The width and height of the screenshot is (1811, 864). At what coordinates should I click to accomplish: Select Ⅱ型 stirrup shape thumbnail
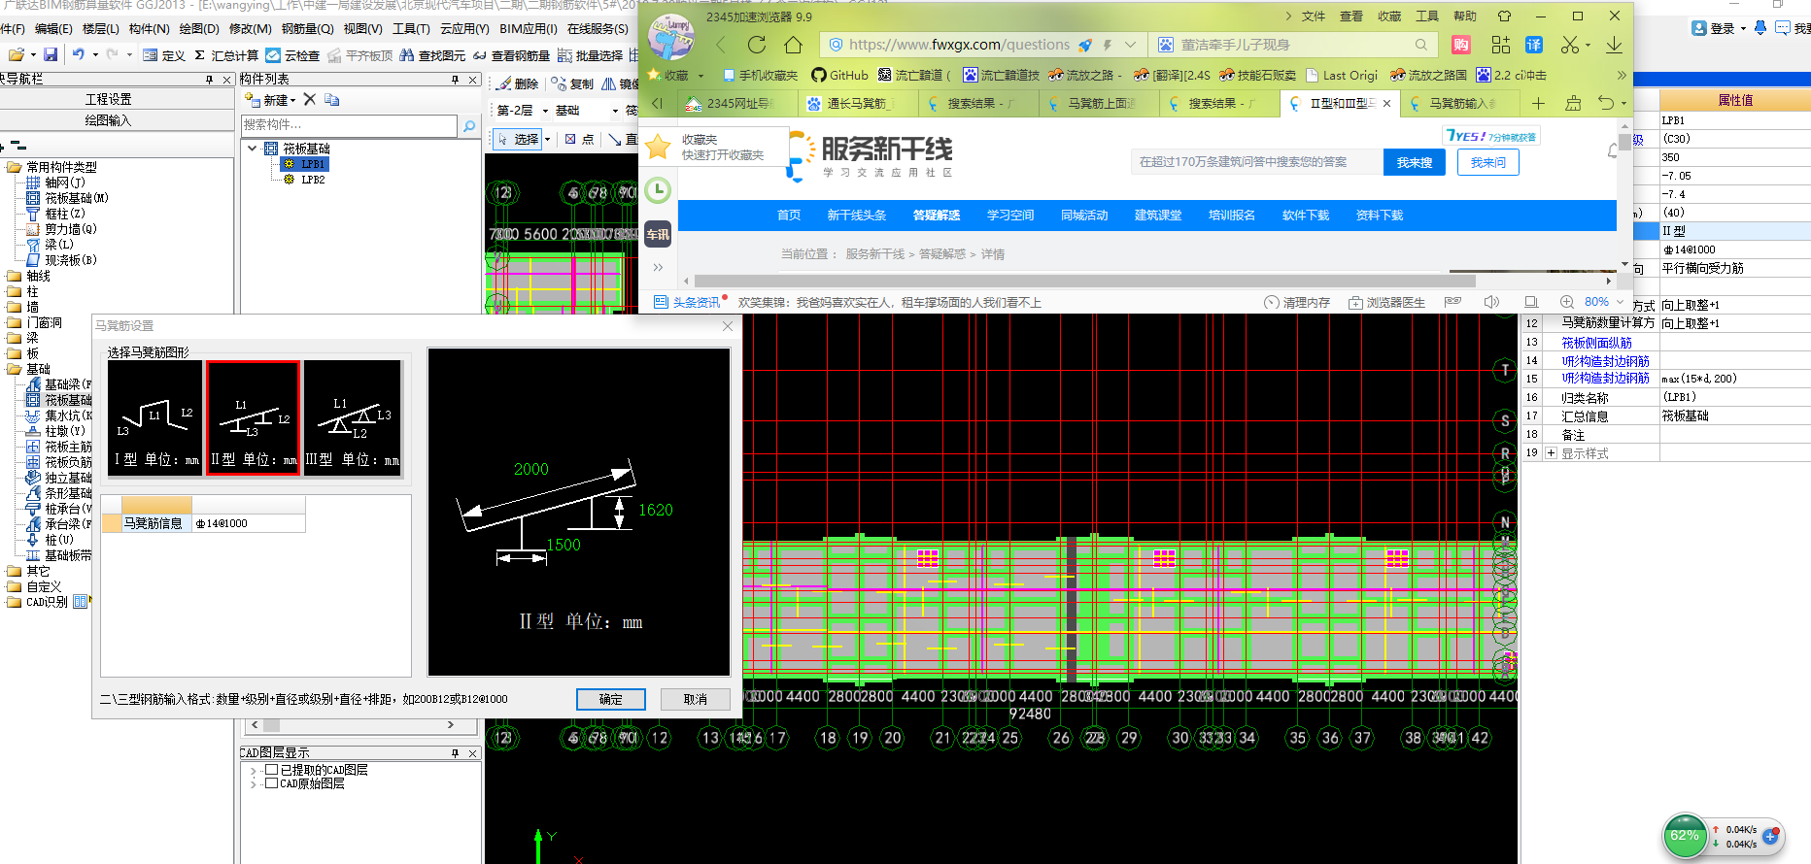253,417
